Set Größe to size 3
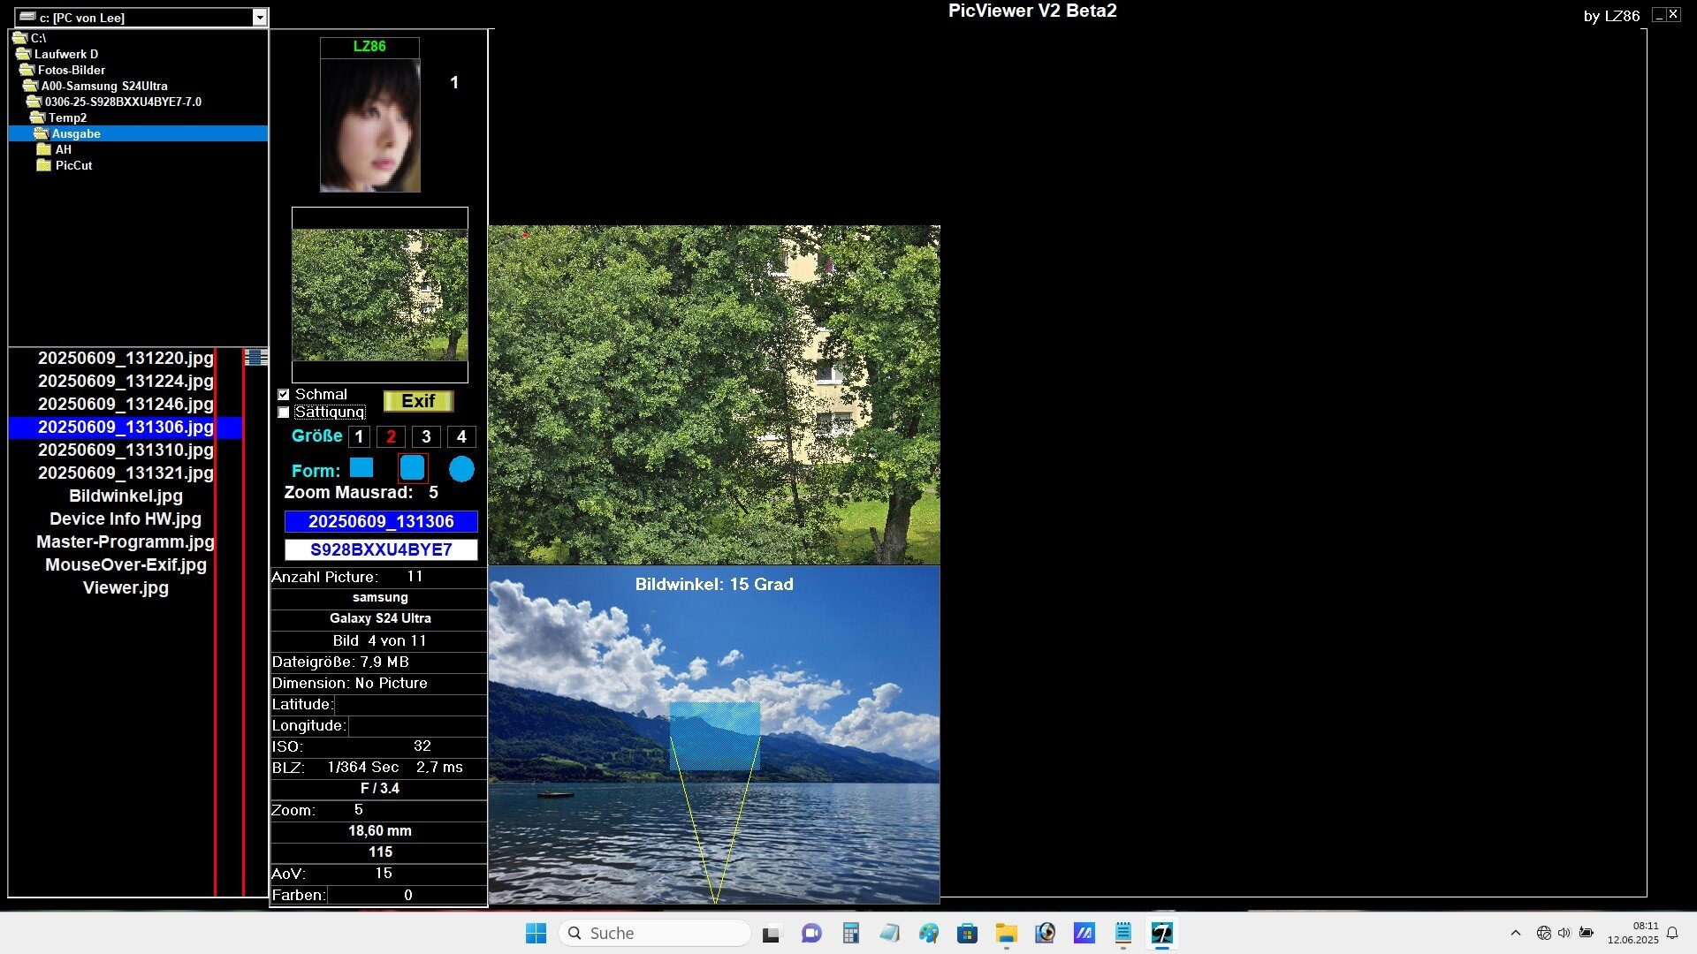 tap(426, 436)
